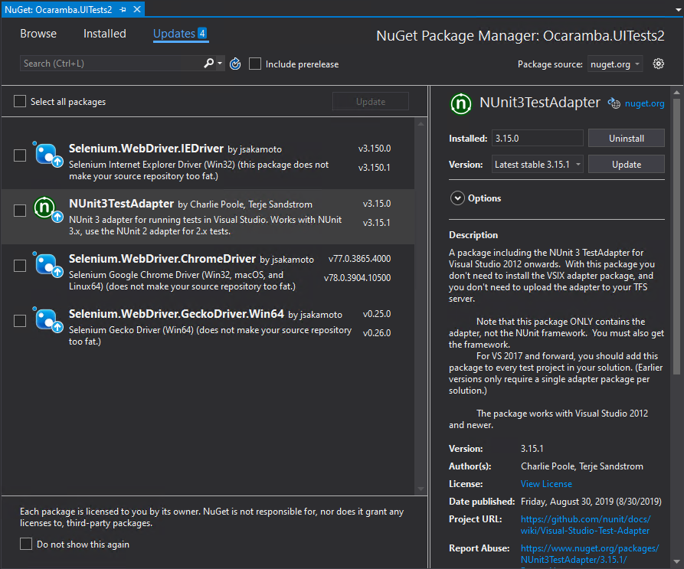Click the Selenium.WebDriver.ChromeDriver package icon

(x=47, y=265)
